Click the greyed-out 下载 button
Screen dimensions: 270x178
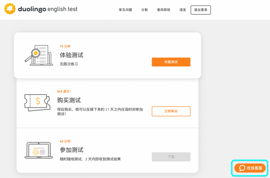tap(171, 157)
